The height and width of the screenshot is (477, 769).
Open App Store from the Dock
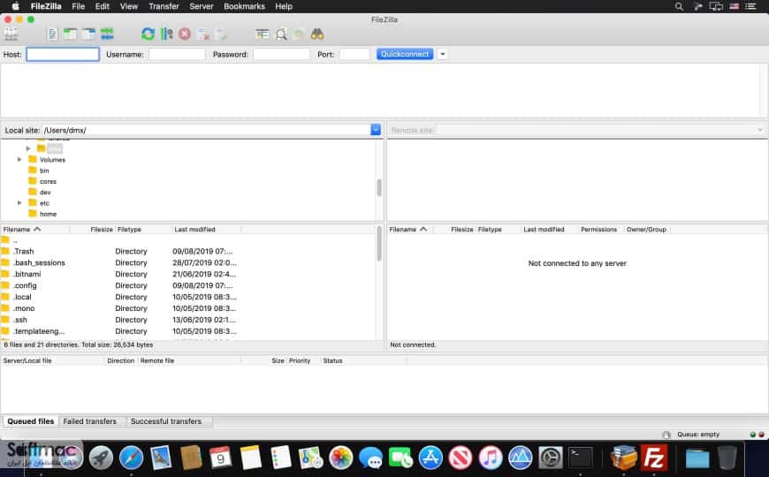coord(430,458)
